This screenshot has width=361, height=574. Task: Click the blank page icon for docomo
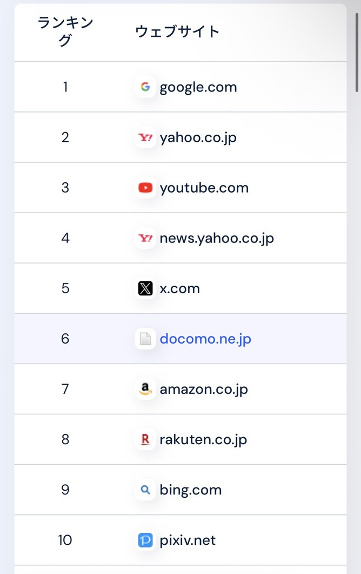pos(145,339)
